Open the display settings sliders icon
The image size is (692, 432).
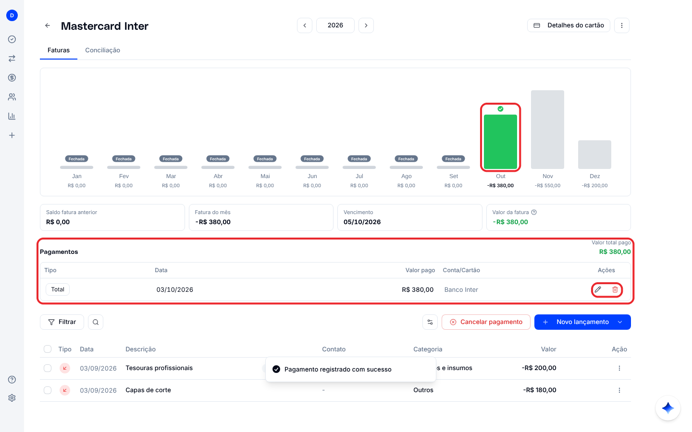click(430, 322)
